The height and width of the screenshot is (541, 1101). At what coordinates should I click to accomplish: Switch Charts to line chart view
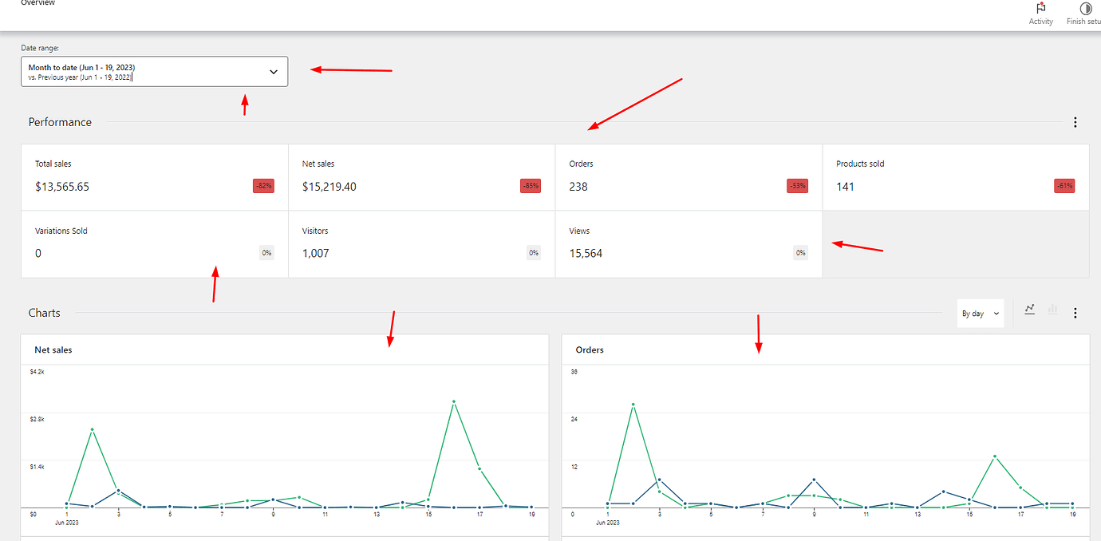pyautogui.click(x=1029, y=309)
